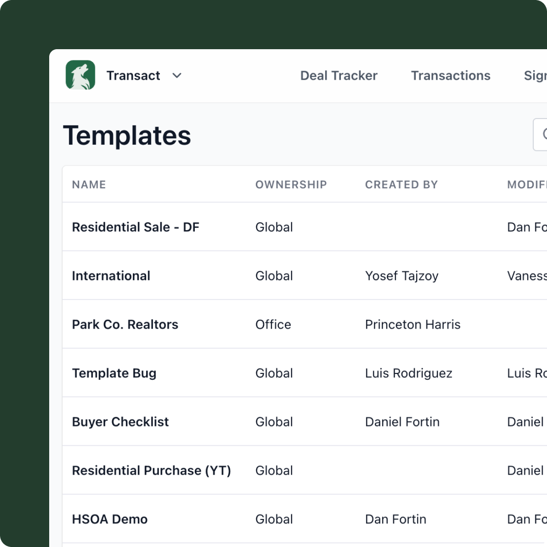Click creator name Yosef Tajzoy
This screenshot has height=547, width=547.
(x=401, y=276)
